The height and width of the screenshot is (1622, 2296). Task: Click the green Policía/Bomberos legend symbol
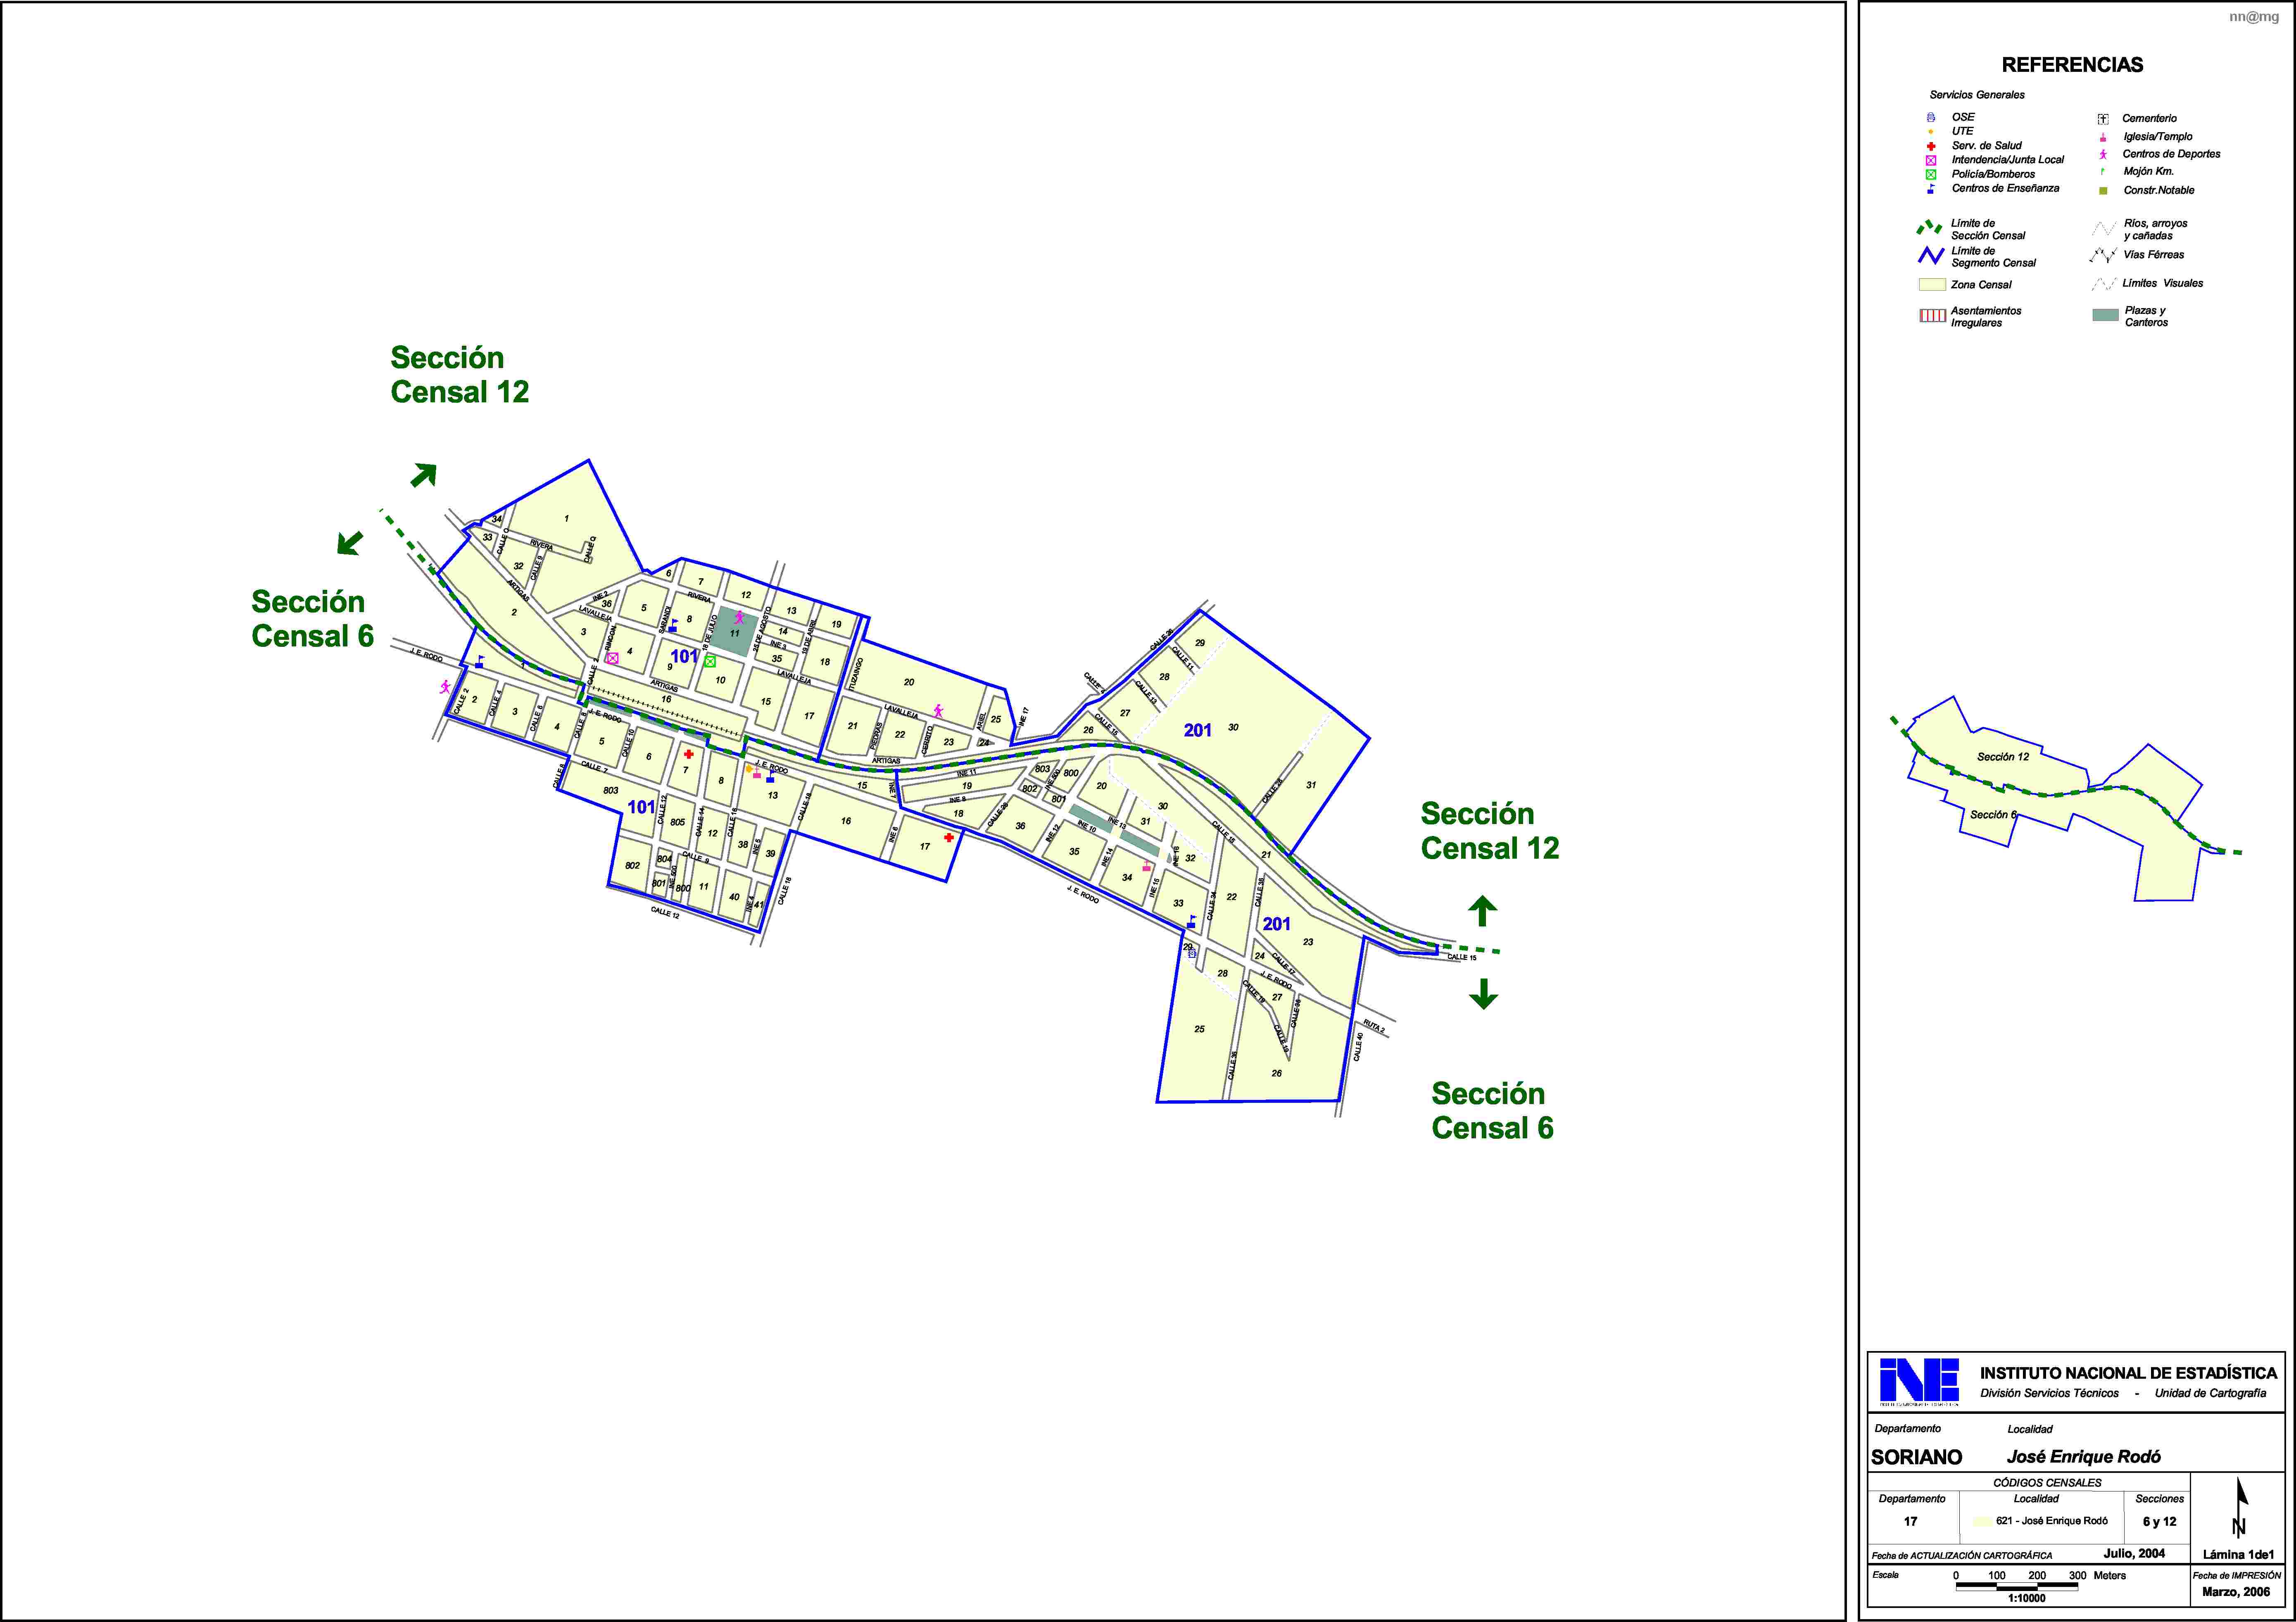1931,174
